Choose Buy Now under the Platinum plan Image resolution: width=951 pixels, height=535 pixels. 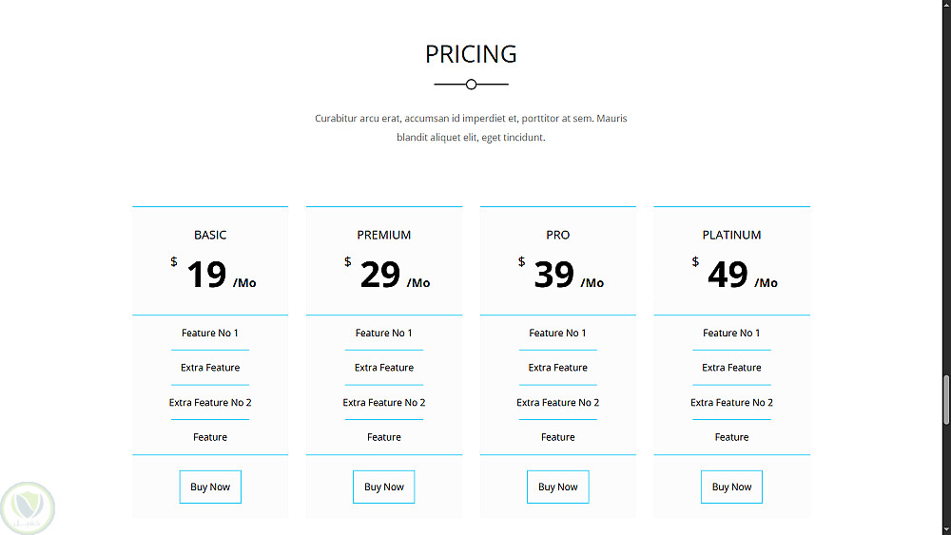click(731, 487)
